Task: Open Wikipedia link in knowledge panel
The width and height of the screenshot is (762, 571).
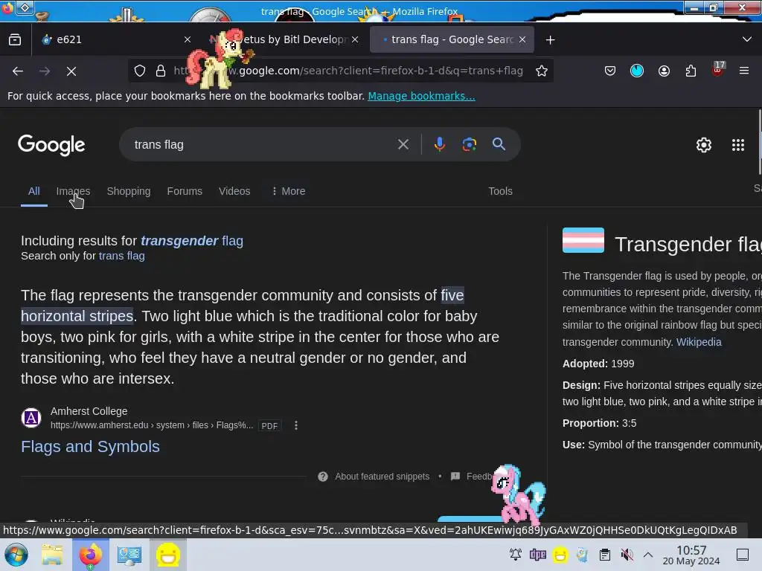Action: (x=699, y=342)
